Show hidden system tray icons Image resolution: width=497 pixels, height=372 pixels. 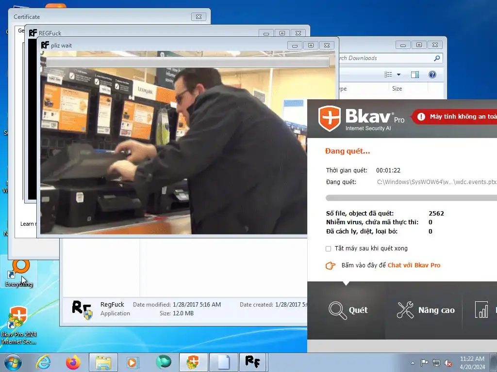point(413,363)
